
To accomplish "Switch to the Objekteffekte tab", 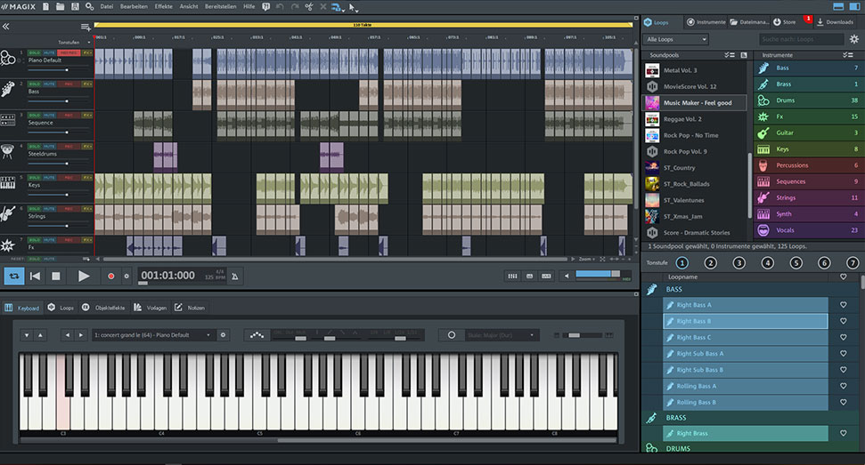I will pyautogui.click(x=107, y=307).
